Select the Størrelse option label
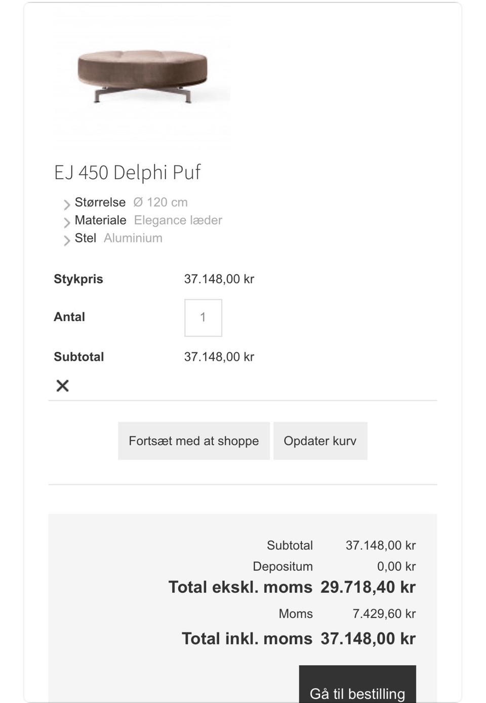The width and height of the screenshot is (486, 703). tap(100, 202)
